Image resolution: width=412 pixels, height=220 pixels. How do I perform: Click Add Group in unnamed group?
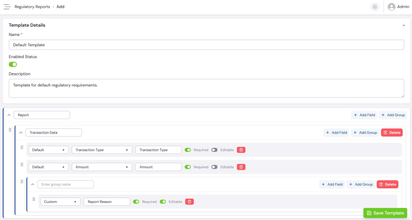point(361,184)
